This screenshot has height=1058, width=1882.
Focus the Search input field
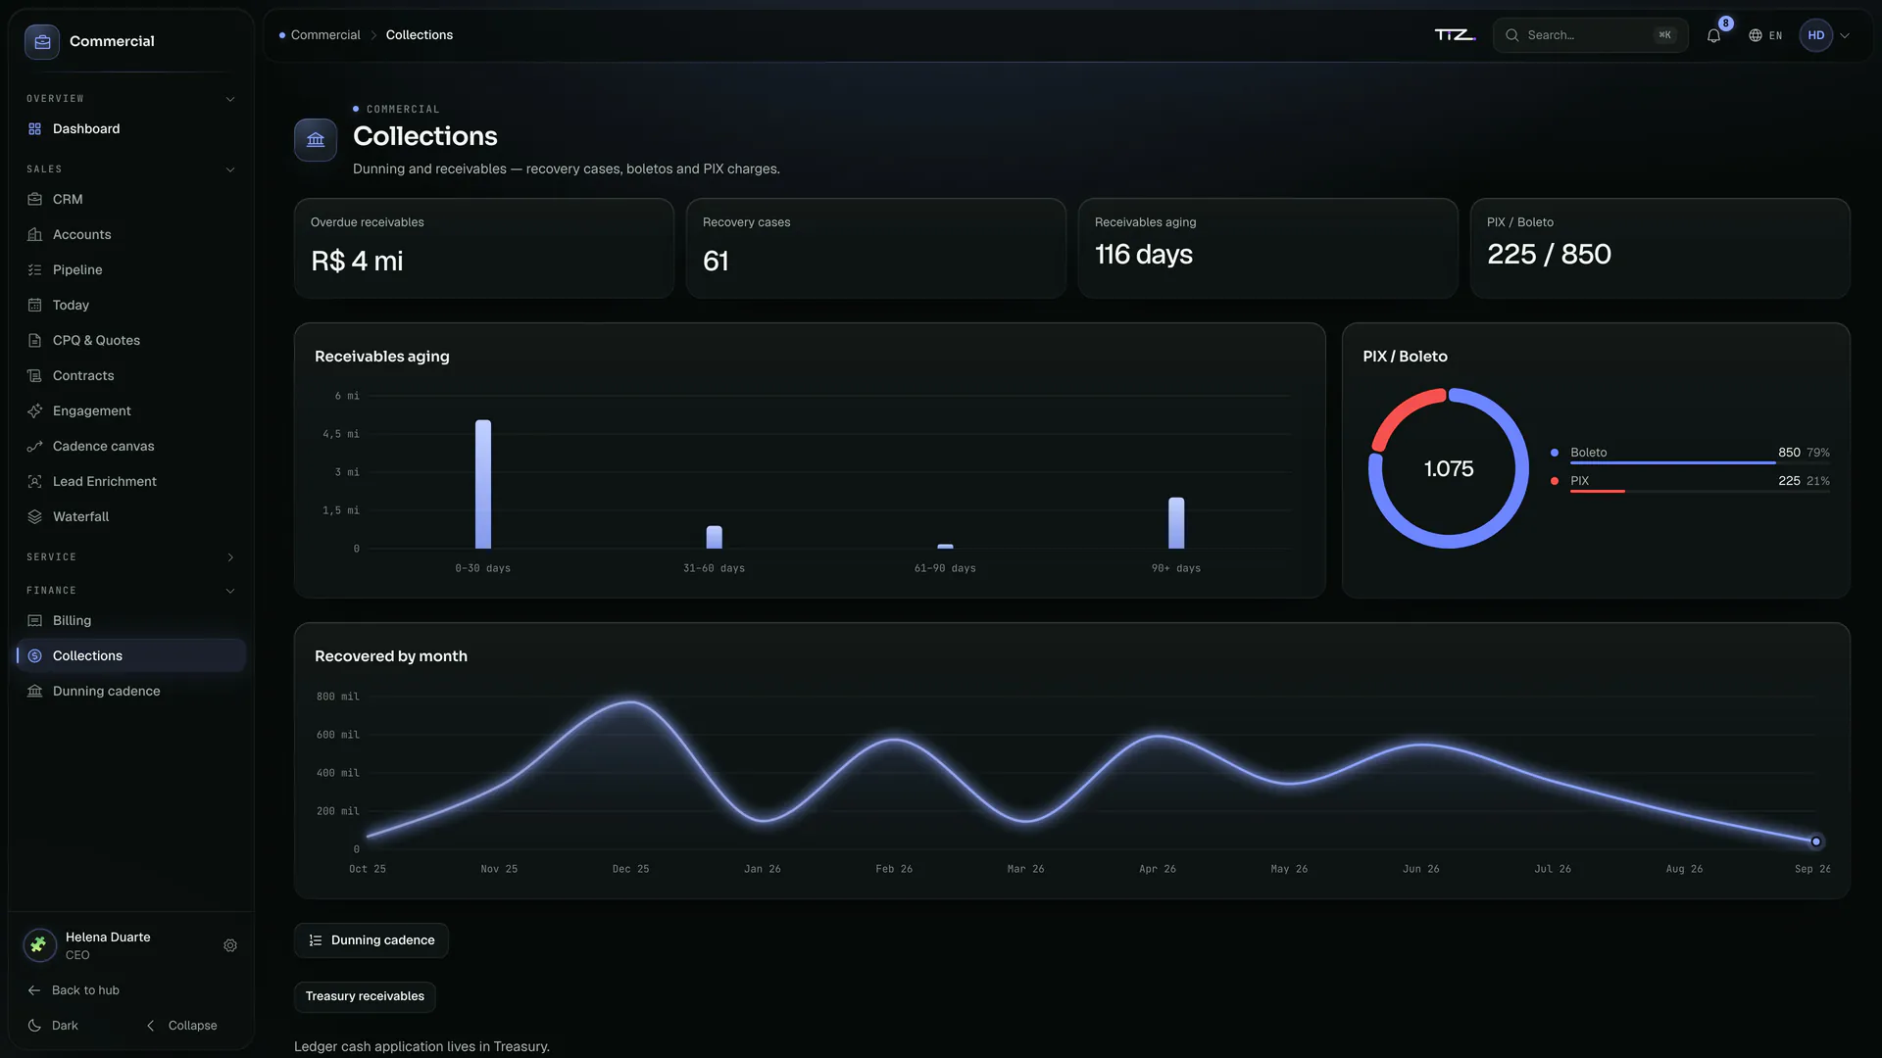(1590, 35)
